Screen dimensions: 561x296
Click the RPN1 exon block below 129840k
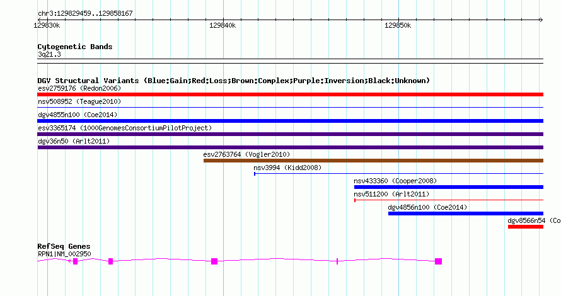[214, 261]
